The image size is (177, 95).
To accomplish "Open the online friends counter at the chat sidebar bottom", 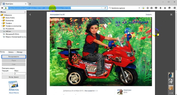I will click(x=171, y=93).
